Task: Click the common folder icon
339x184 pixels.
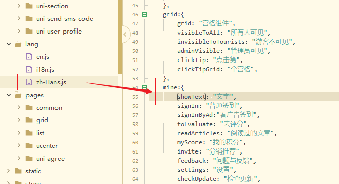Action: point(29,108)
